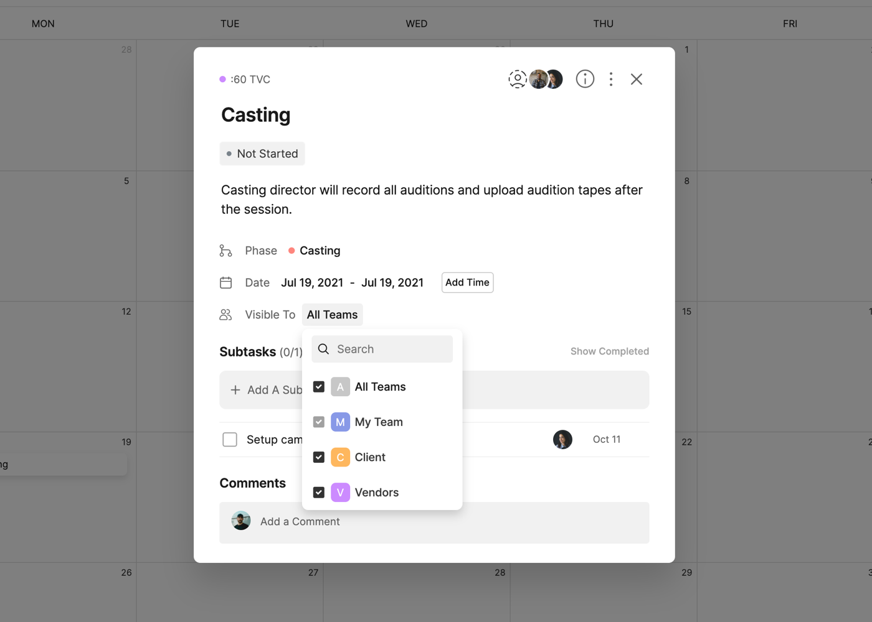Collapse the All Teams visibility dropdown
Viewport: 872px width, 622px height.
tap(332, 315)
